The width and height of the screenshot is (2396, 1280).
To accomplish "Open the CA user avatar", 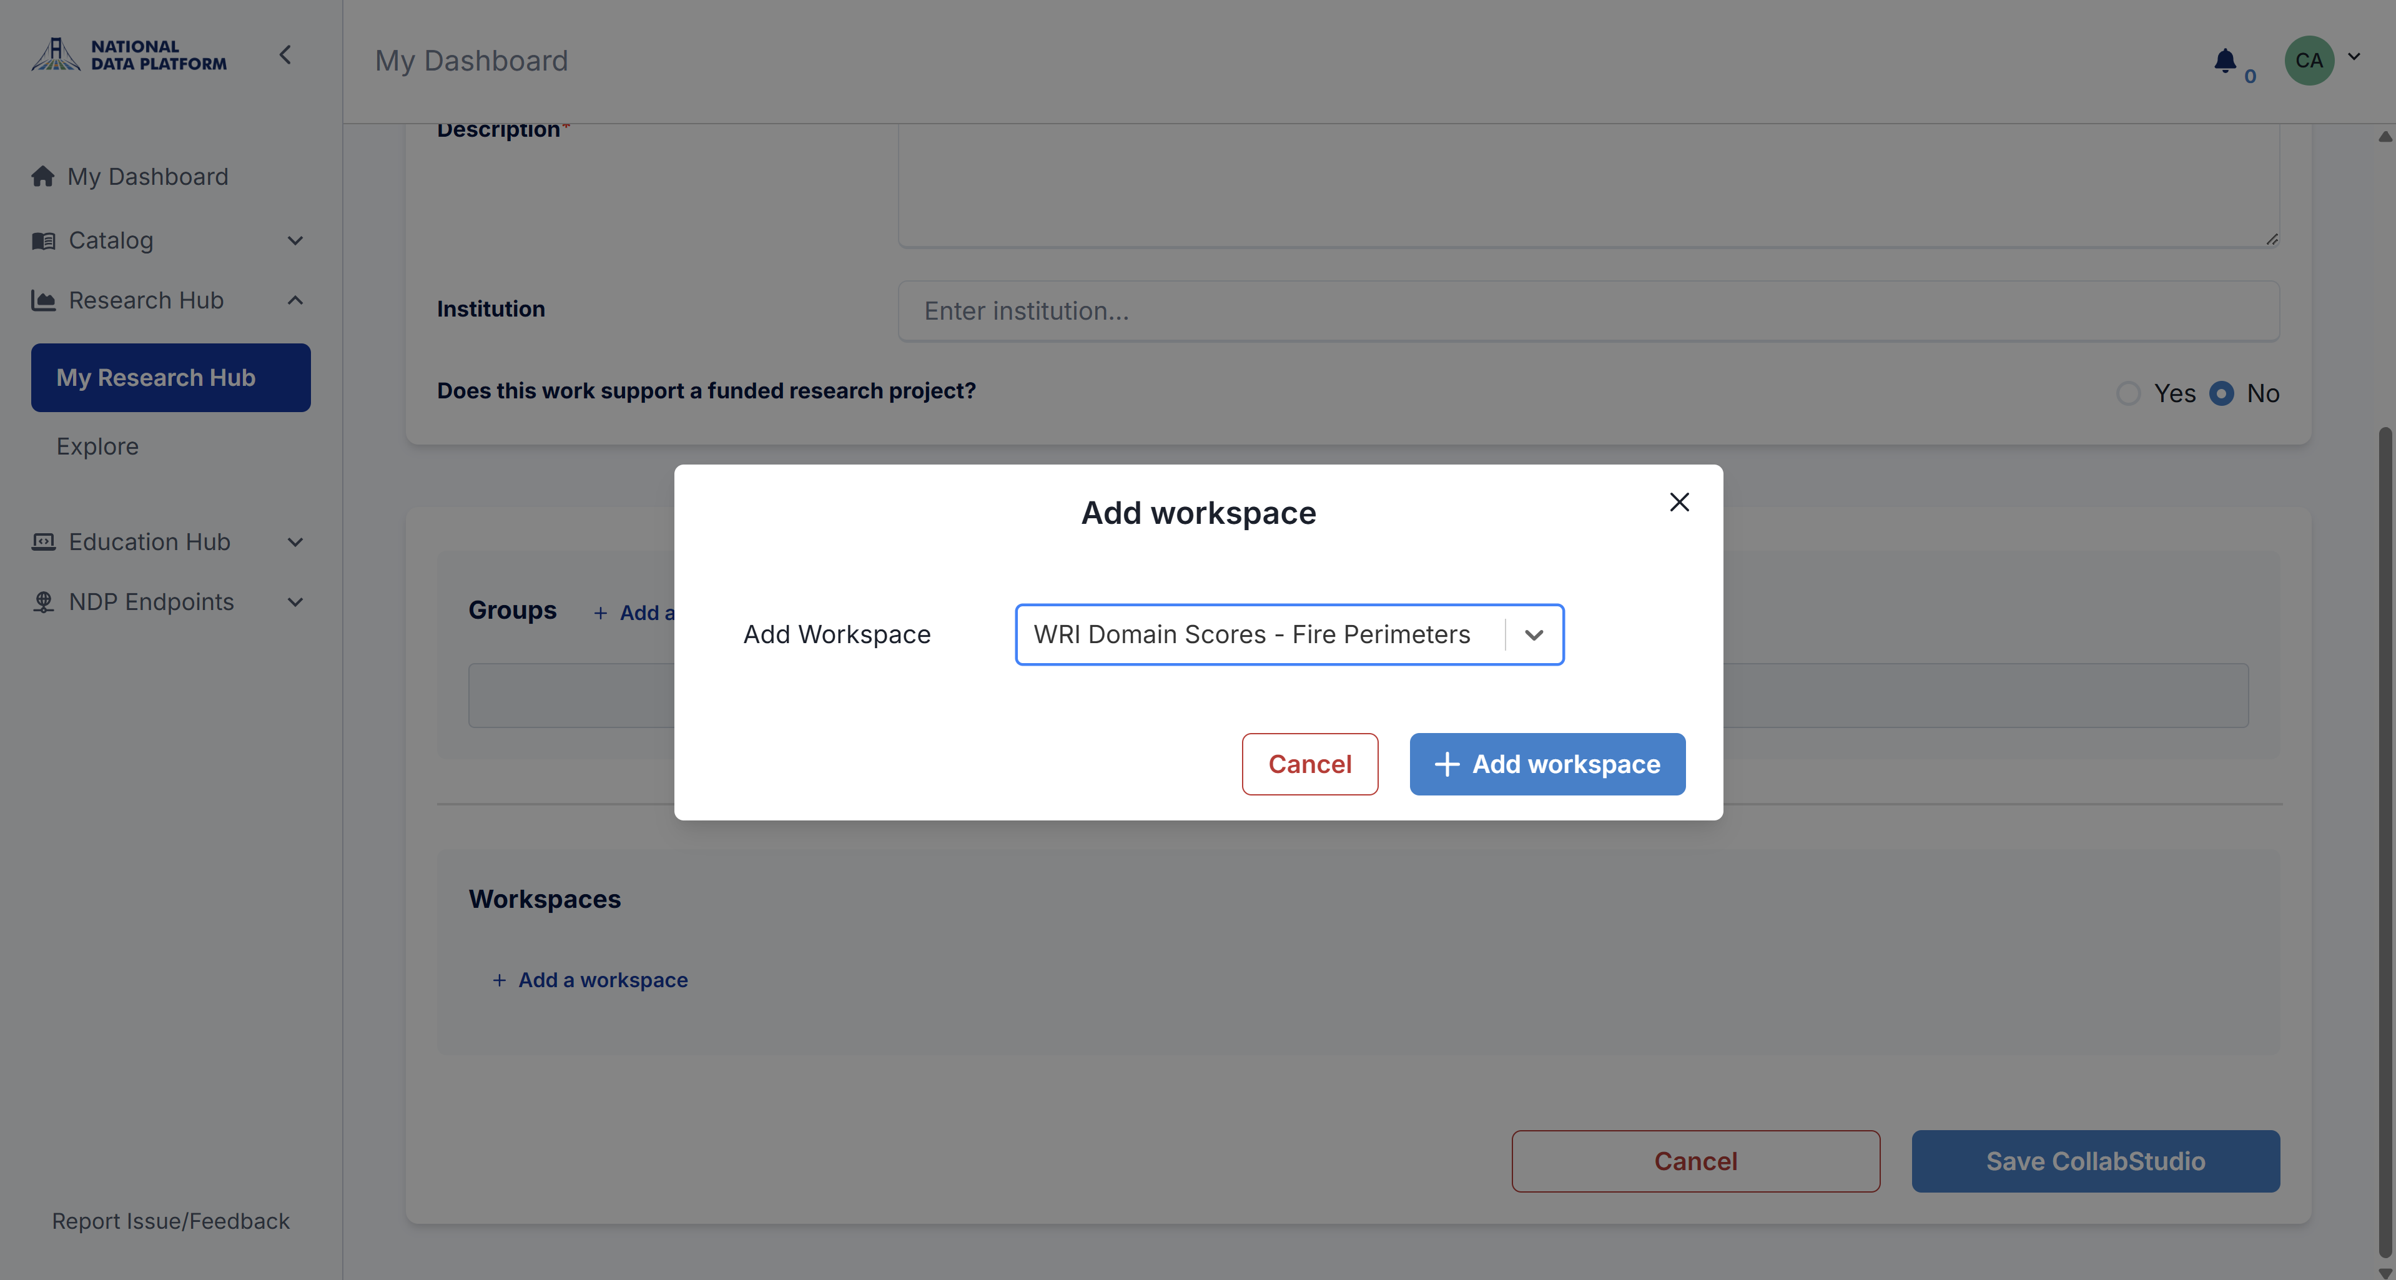I will 2309,61.
